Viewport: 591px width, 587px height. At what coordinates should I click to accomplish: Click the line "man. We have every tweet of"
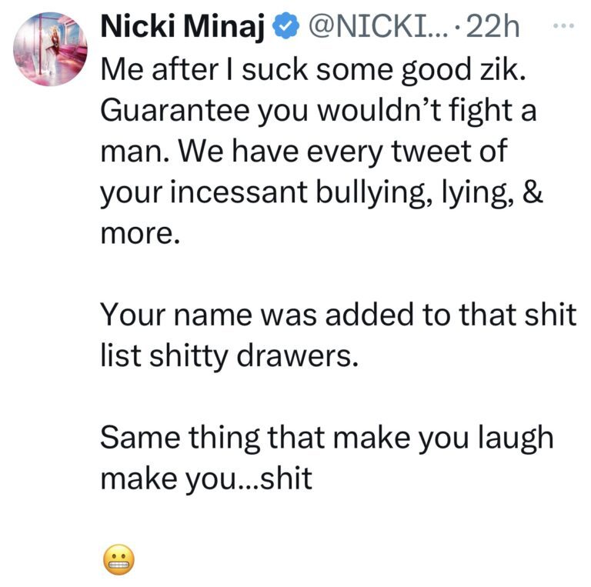302,151
